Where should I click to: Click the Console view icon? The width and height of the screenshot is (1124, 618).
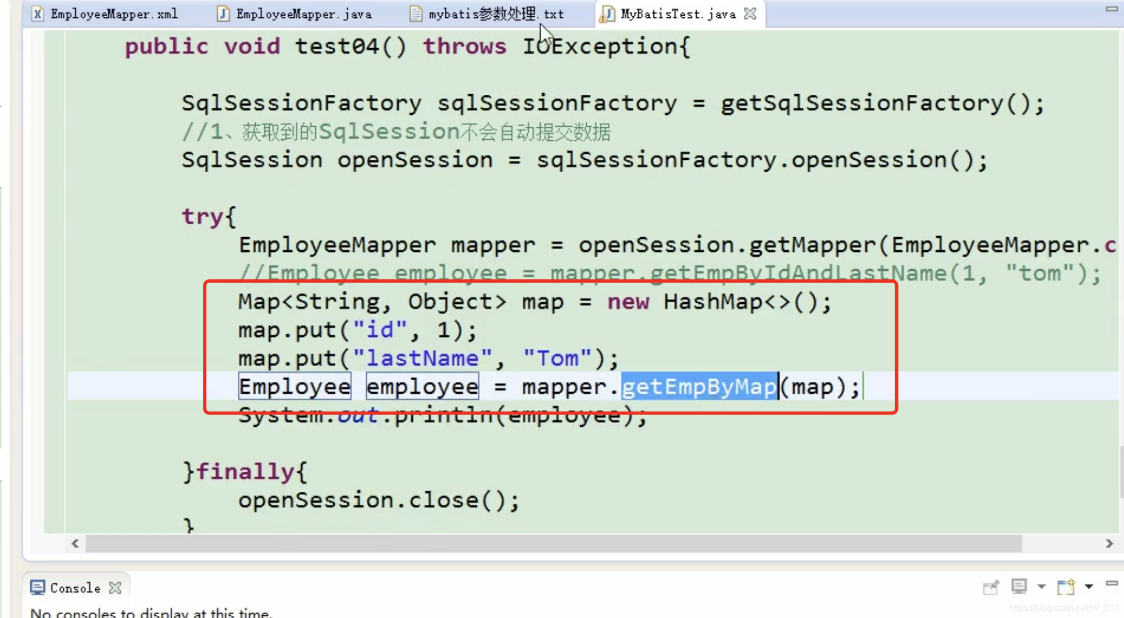pyautogui.click(x=38, y=588)
